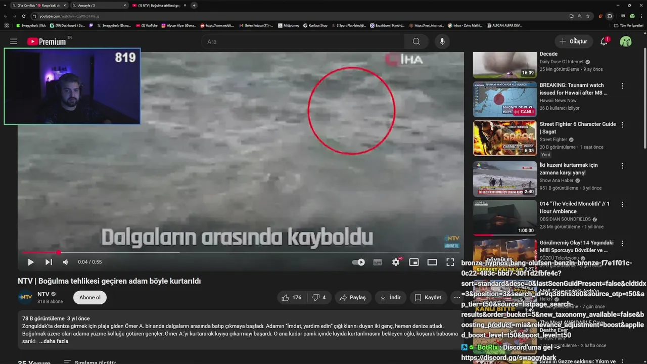Click the YouTube search magnifier button
This screenshot has width=647, height=364.
[x=416, y=41]
